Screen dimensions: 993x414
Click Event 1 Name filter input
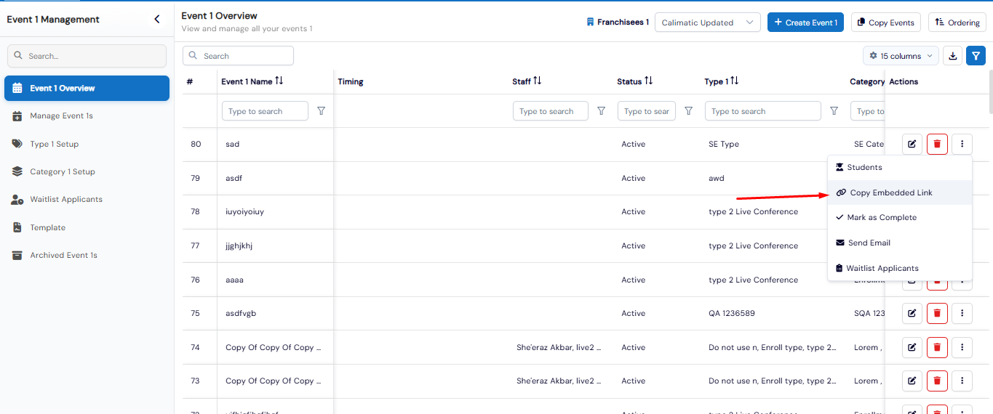pyautogui.click(x=265, y=111)
